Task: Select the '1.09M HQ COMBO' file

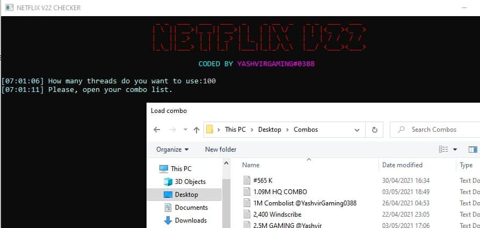Action: click(280, 192)
